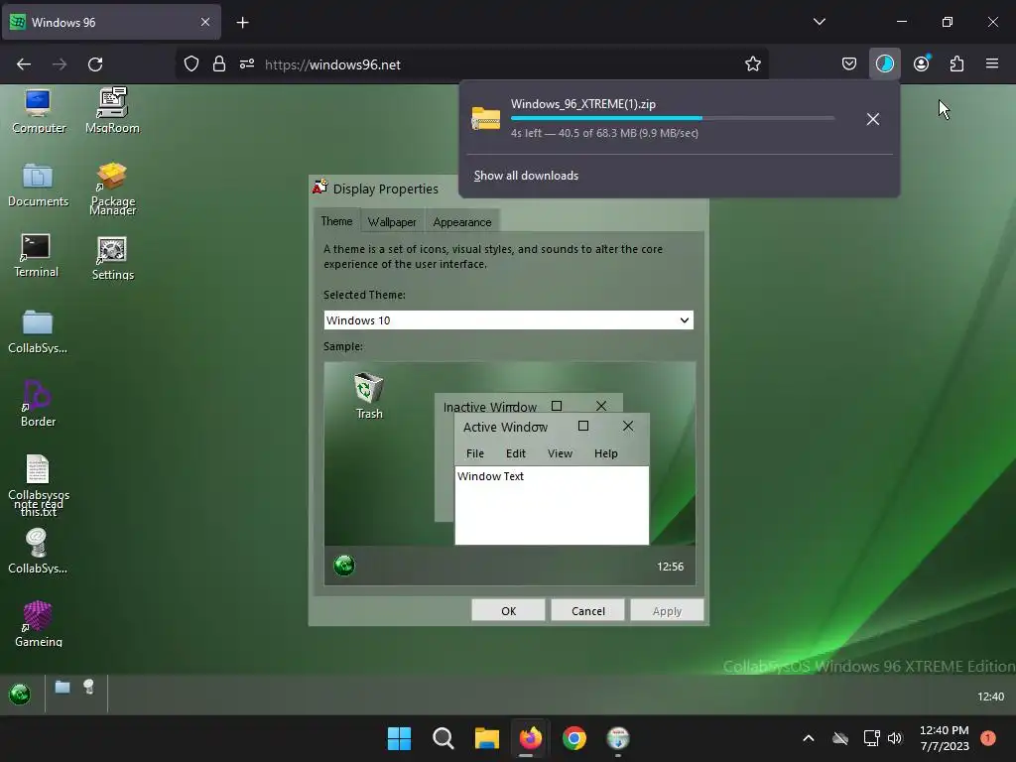Open site permissions icon in address bar

[247, 64]
